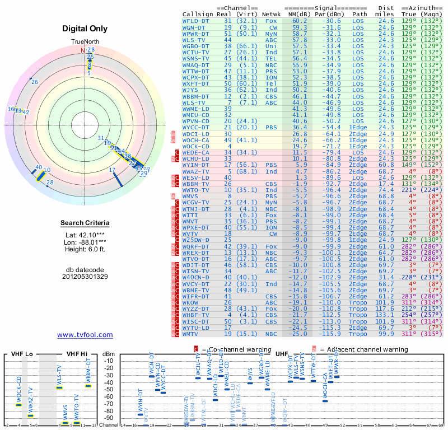Select the WPWR-DT callsign in the table
The image size is (448, 430).
(195, 34)
